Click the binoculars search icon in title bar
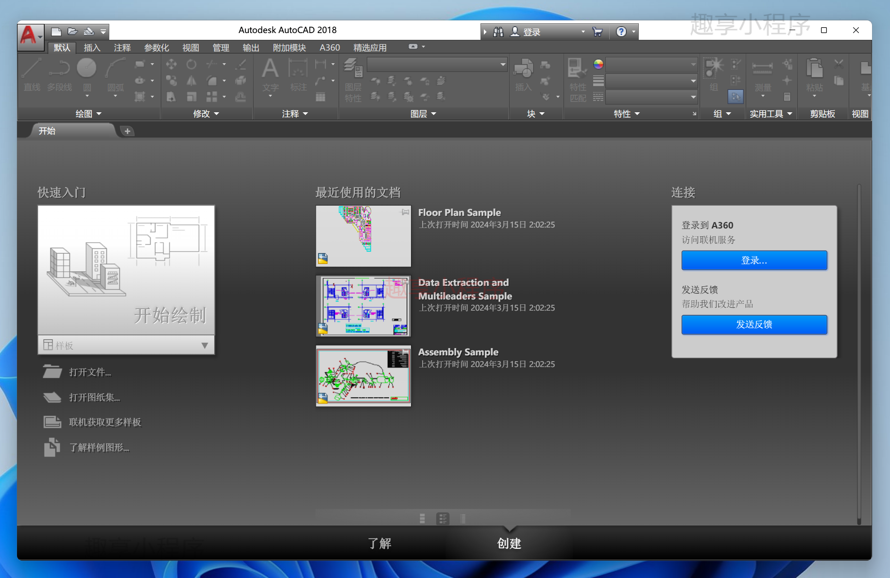The height and width of the screenshot is (578, 890). point(498,32)
